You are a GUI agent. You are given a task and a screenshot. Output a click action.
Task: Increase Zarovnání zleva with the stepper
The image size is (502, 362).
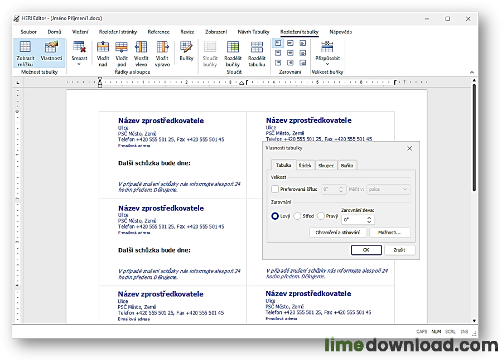click(370, 217)
